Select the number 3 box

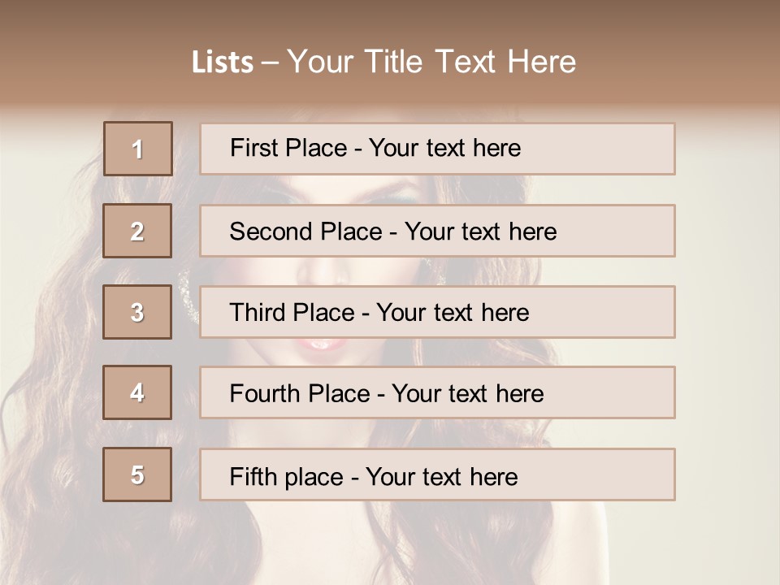pos(137,312)
